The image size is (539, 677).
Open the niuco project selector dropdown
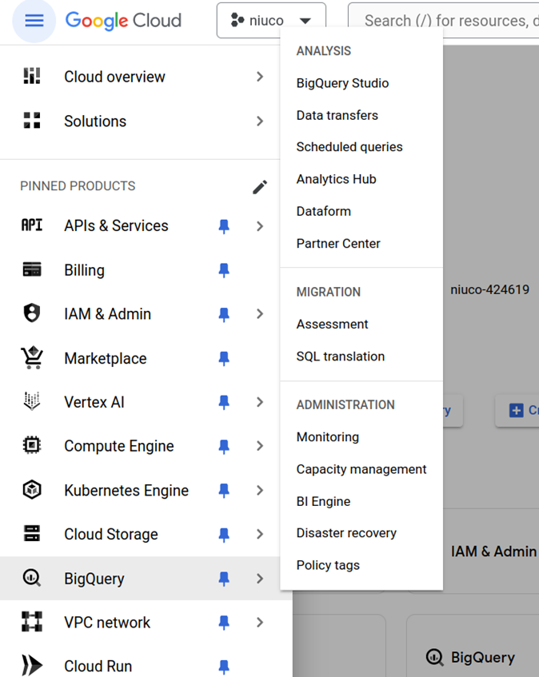[x=271, y=20]
